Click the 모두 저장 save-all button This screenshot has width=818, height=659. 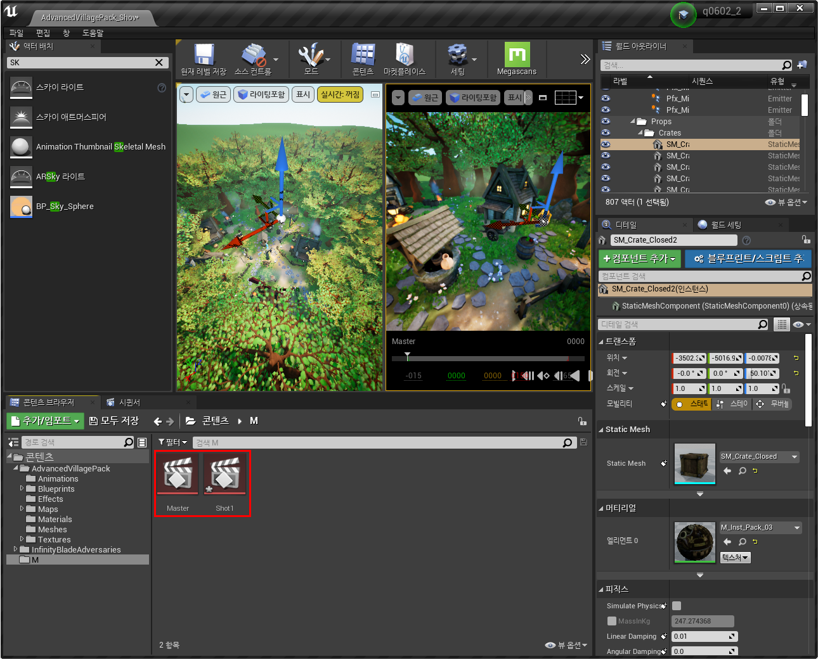pyautogui.click(x=114, y=421)
